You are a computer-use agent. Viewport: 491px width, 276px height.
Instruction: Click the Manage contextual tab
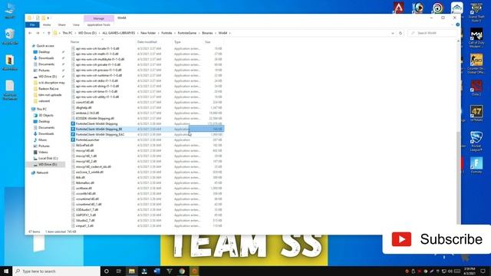click(99, 18)
